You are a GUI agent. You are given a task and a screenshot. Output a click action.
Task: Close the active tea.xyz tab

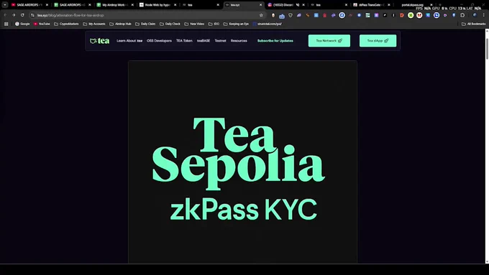click(261, 5)
